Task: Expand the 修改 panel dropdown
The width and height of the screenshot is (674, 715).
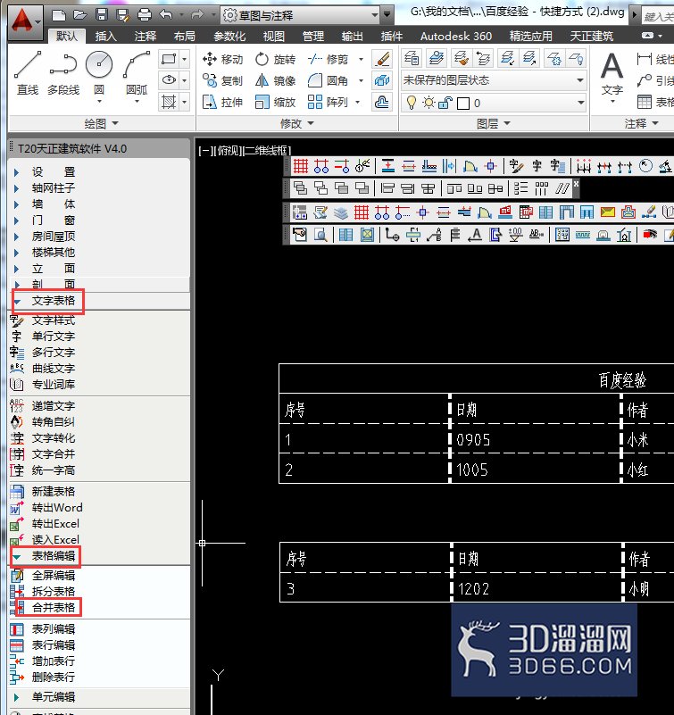Action: click(x=297, y=123)
